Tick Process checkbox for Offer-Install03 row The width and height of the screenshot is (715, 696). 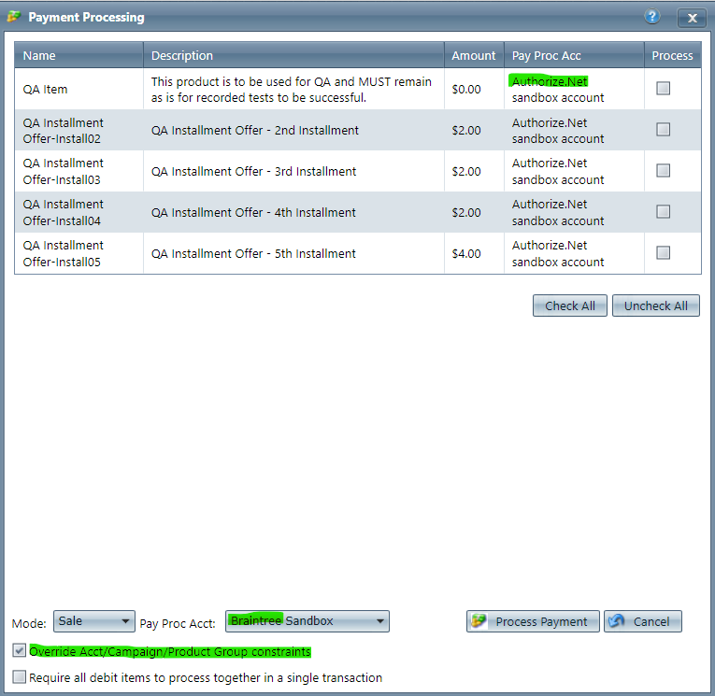(x=663, y=170)
